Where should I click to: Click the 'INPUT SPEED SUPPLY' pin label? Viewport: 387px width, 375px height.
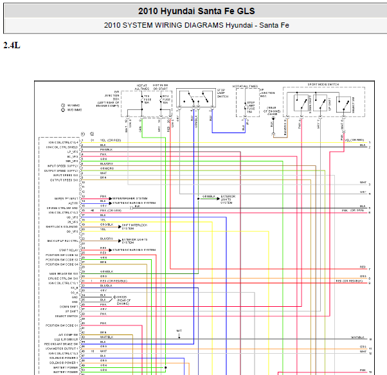[x=63, y=166]
